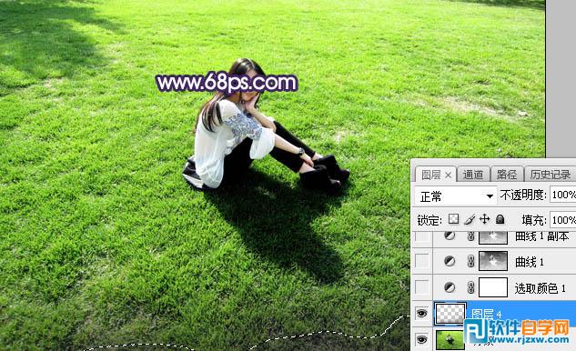
Task: Show the 曲线 1 layer visibility
Action: 421,261
